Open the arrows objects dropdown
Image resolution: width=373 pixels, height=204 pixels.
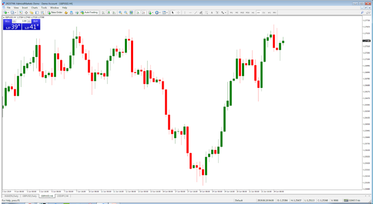tap(223, 12)
